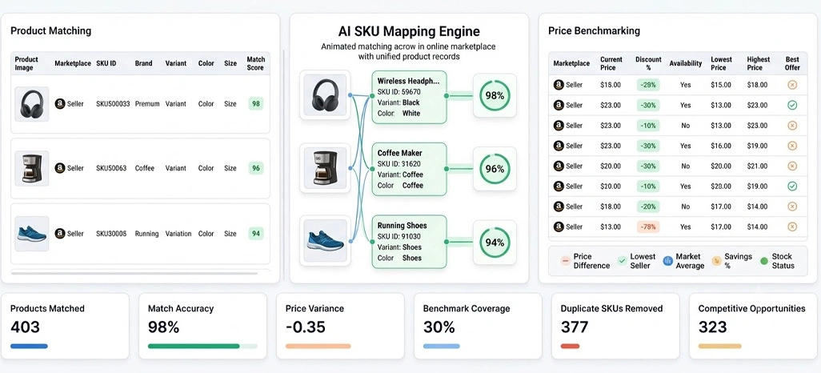Click the Price Difference legend icon
Screen dimensions: 821x373
click(565, 260)
